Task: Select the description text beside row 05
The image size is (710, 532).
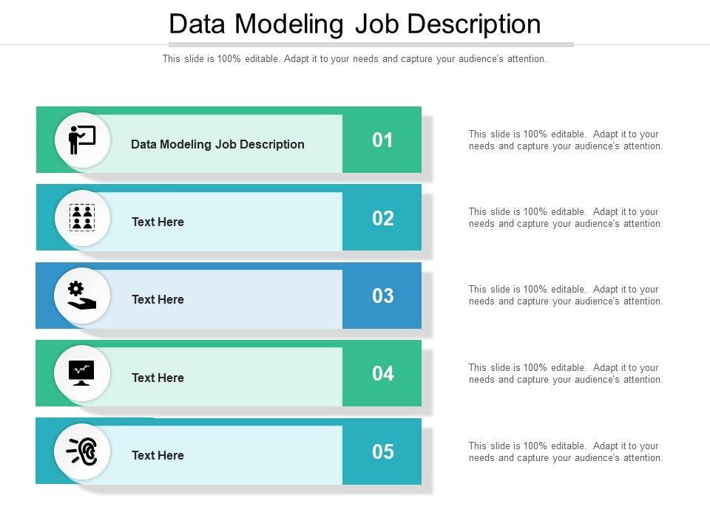Action: (566, 451)
